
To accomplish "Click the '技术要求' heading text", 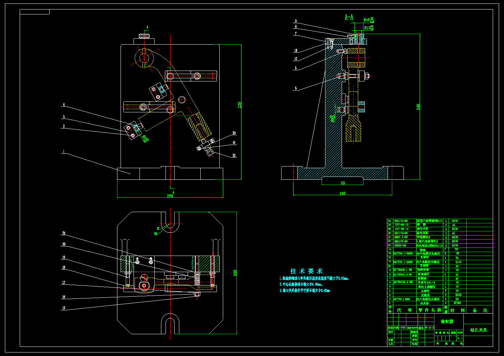I will [x=306, y=271].
